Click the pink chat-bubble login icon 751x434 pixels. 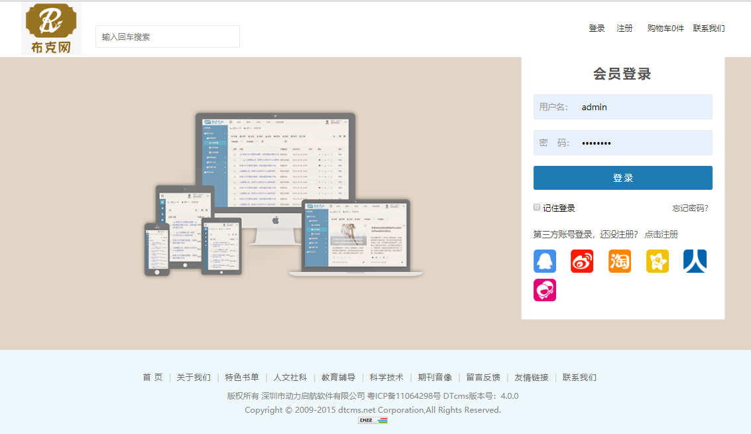click(x=544, y=290)
